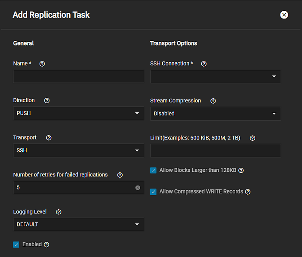Click into the Name text field
Screen dimensions: 302x257
pyautogui.click(x=78, y=77)
